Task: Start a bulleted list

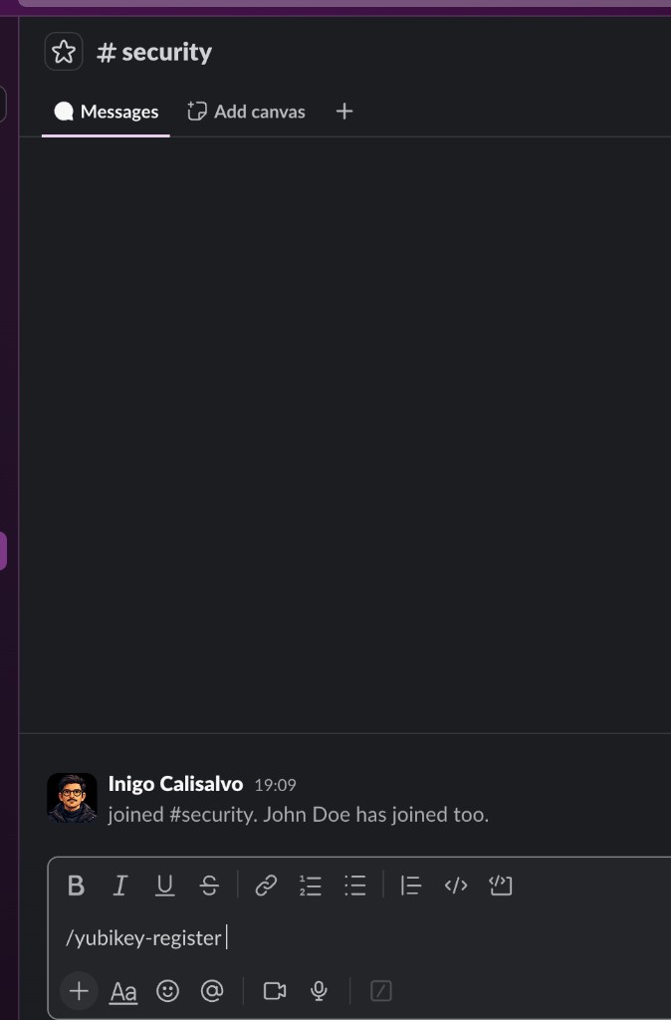Action: [355, 886]
